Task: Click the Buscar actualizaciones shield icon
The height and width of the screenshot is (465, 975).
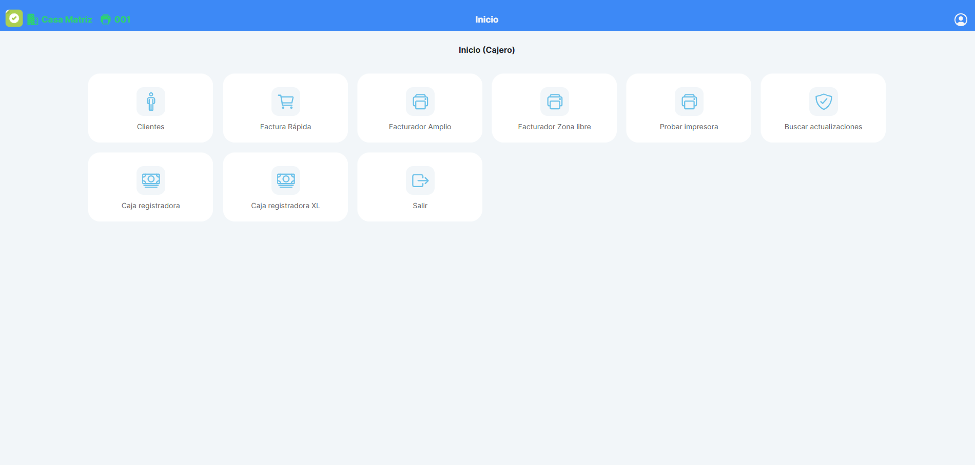Action: point(824,102)
